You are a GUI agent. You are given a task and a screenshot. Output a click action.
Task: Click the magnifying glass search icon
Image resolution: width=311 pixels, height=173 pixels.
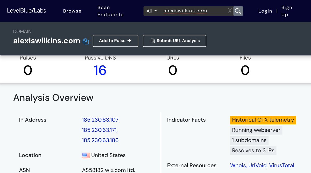pyautogui.click(x=238, y=11)
